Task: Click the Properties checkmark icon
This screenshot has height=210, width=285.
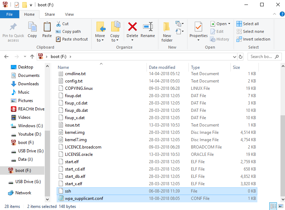Action: point(198,27)
